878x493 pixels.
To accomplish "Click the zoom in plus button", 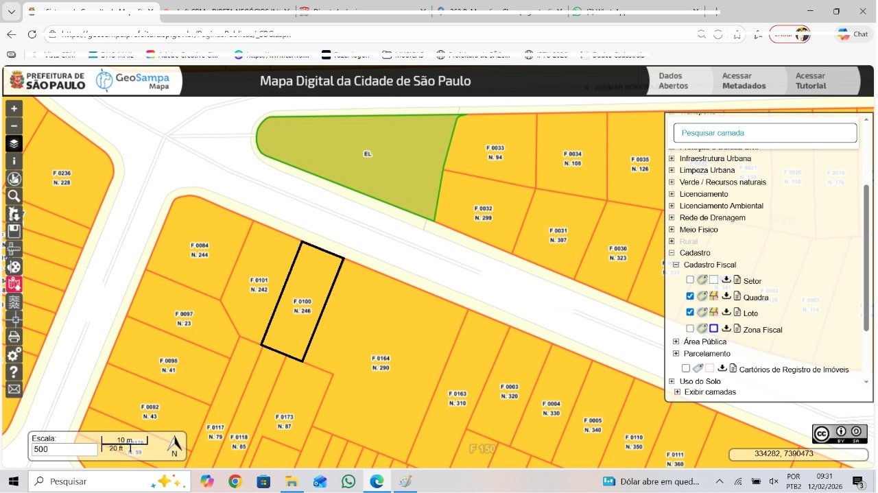I will click(14, 108).
